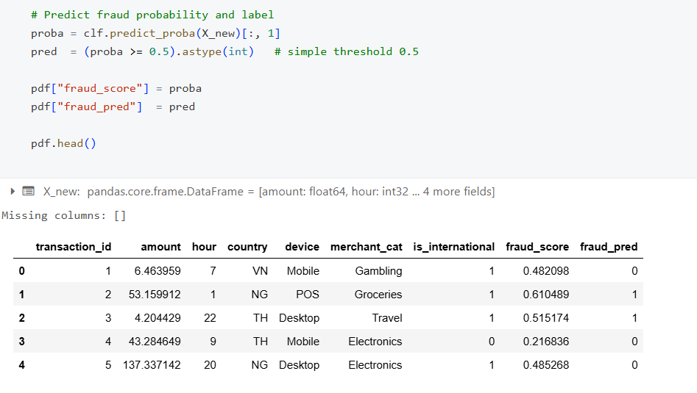Select the device column header
Screen dimensions: 697x393
point(302,247)
